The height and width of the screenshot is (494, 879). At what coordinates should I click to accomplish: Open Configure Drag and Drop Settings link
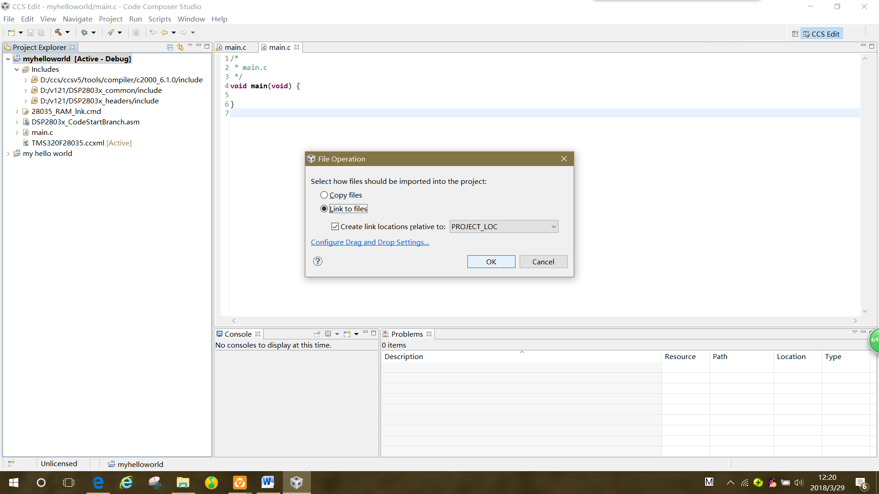coord(370,242)
